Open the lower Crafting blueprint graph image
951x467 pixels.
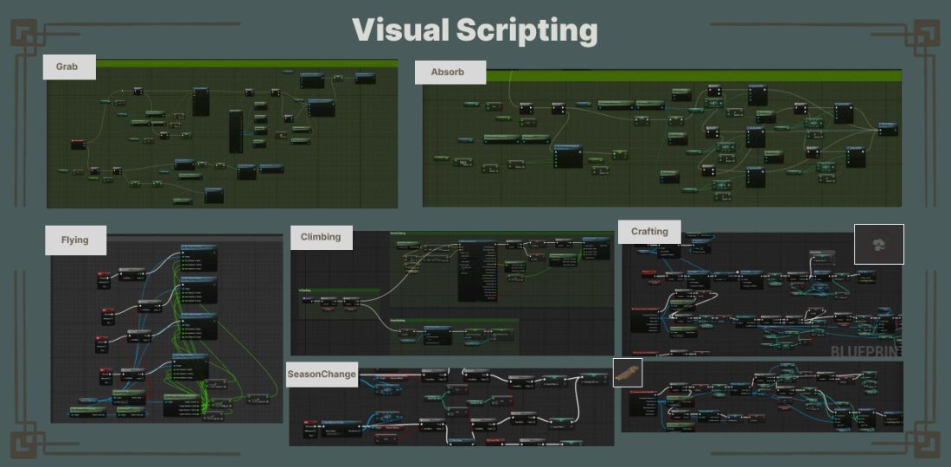pyautogui.click(x=762, y=397)
